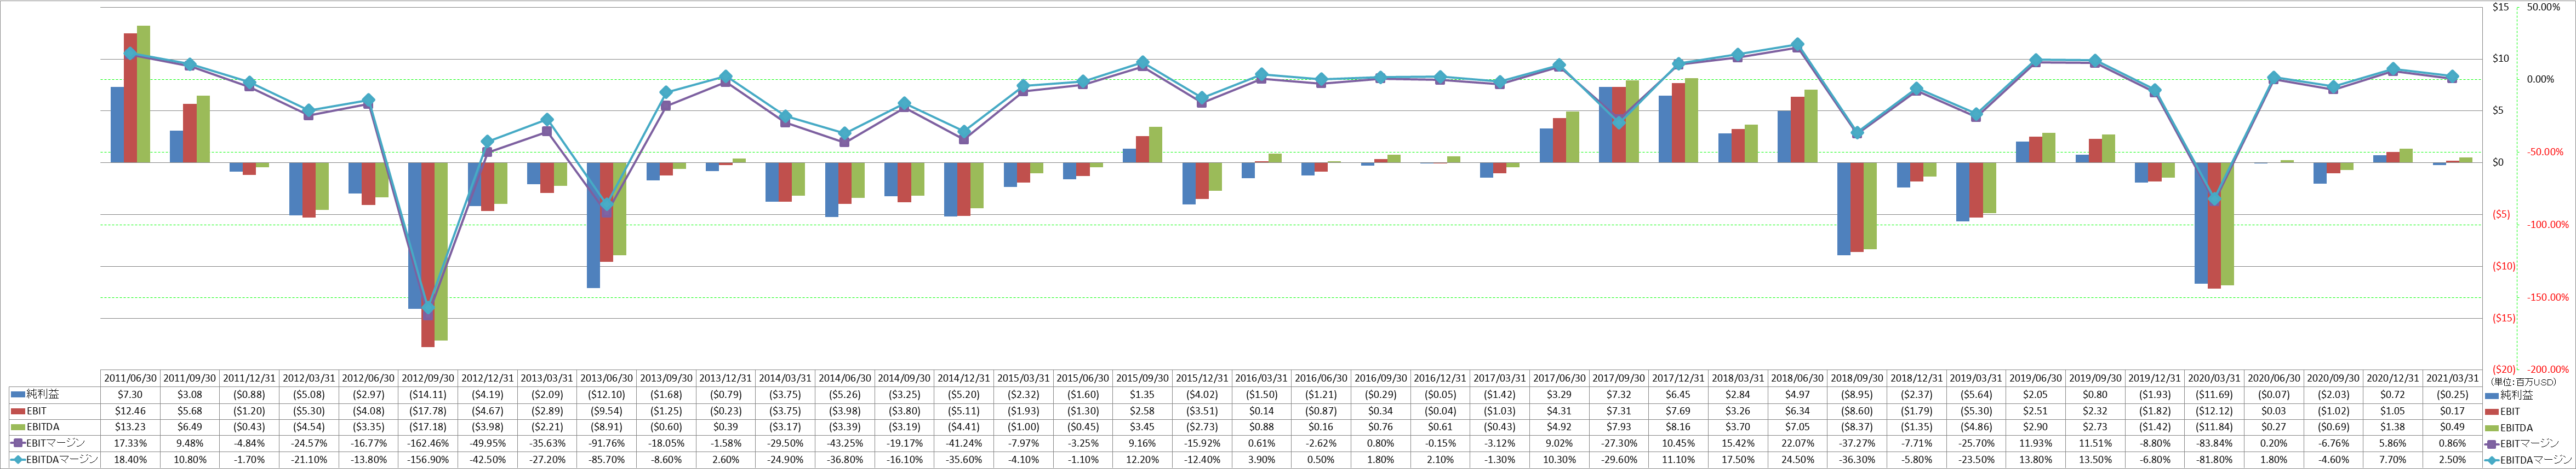Click the EBITDAマージン value -29.60%

(x=1618, y=459)
